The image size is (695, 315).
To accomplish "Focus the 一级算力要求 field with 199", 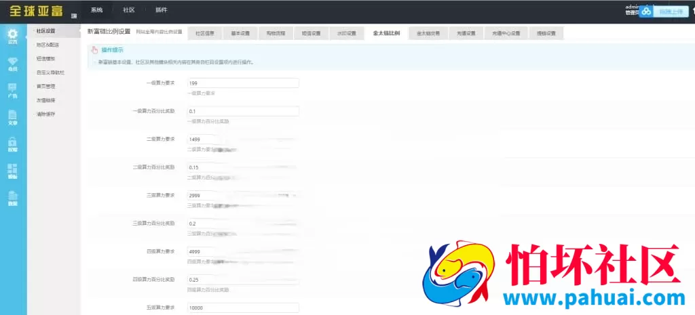I will click(243, 83).
